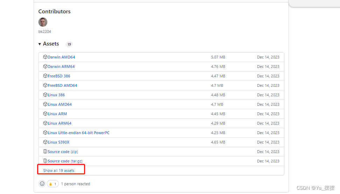The height and width of the screenshot is (194, 340).
Task: Download the Darwin AMD64 asset
Action: pos(61,57)
